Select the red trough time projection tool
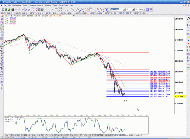Image resolution: width=190 pixels, height=139 pixels. coord(102,9)
